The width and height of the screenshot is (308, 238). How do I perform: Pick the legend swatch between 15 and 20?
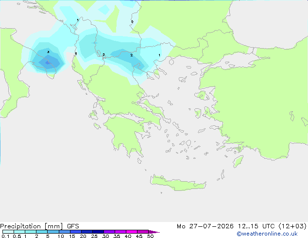click(76, 232)
